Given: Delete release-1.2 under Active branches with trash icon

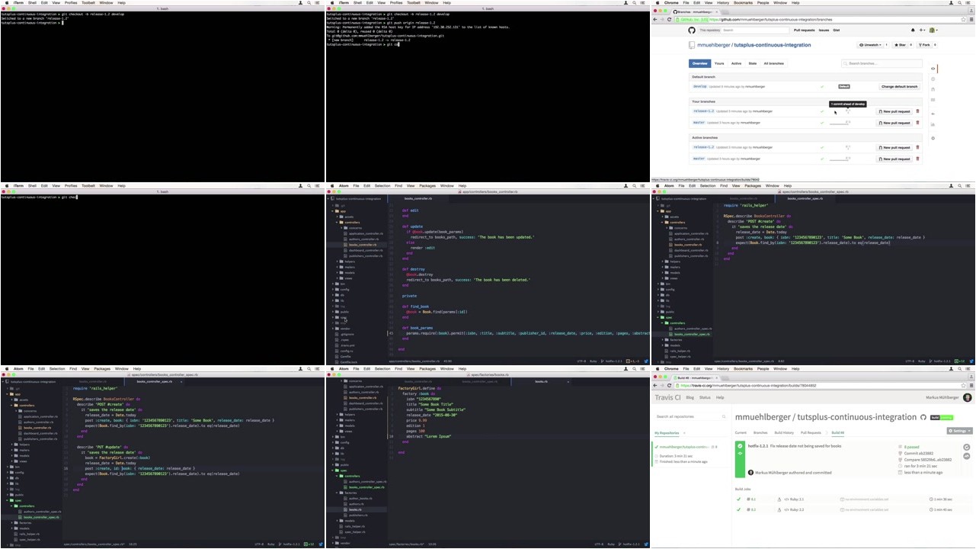Looking at the screenshot, I should [917, 147].
